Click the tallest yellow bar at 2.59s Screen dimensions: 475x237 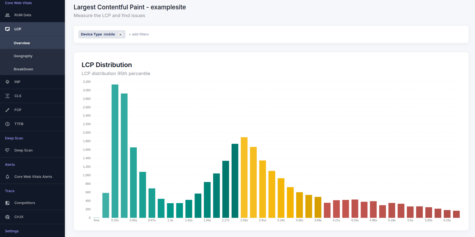pyautogui.click(x=244, y=177)
